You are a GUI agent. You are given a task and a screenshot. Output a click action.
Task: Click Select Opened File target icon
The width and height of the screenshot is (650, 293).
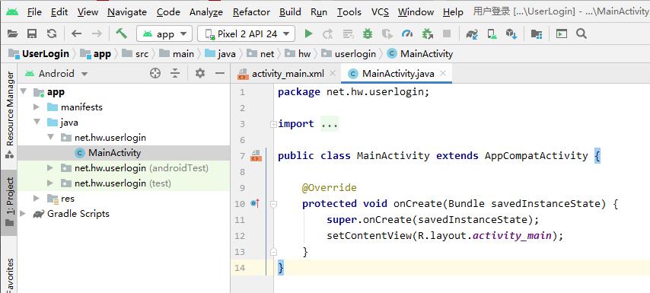pos(155,74)
